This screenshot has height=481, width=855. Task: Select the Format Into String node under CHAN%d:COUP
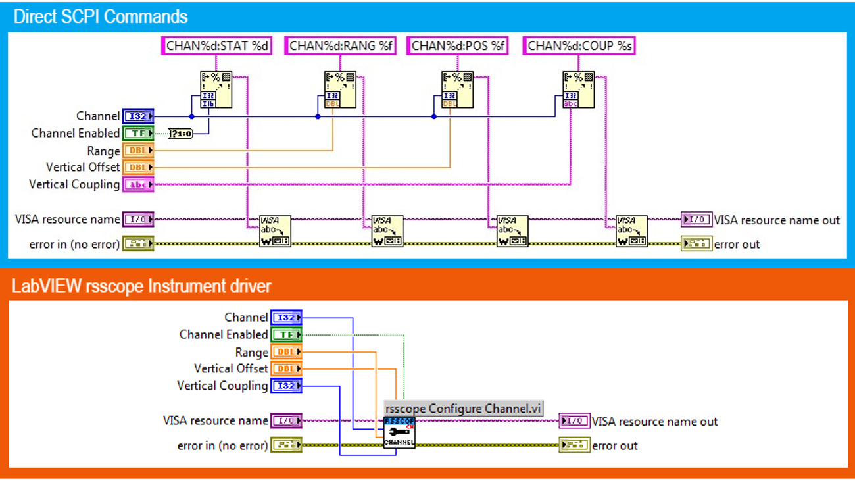[579, 90]
